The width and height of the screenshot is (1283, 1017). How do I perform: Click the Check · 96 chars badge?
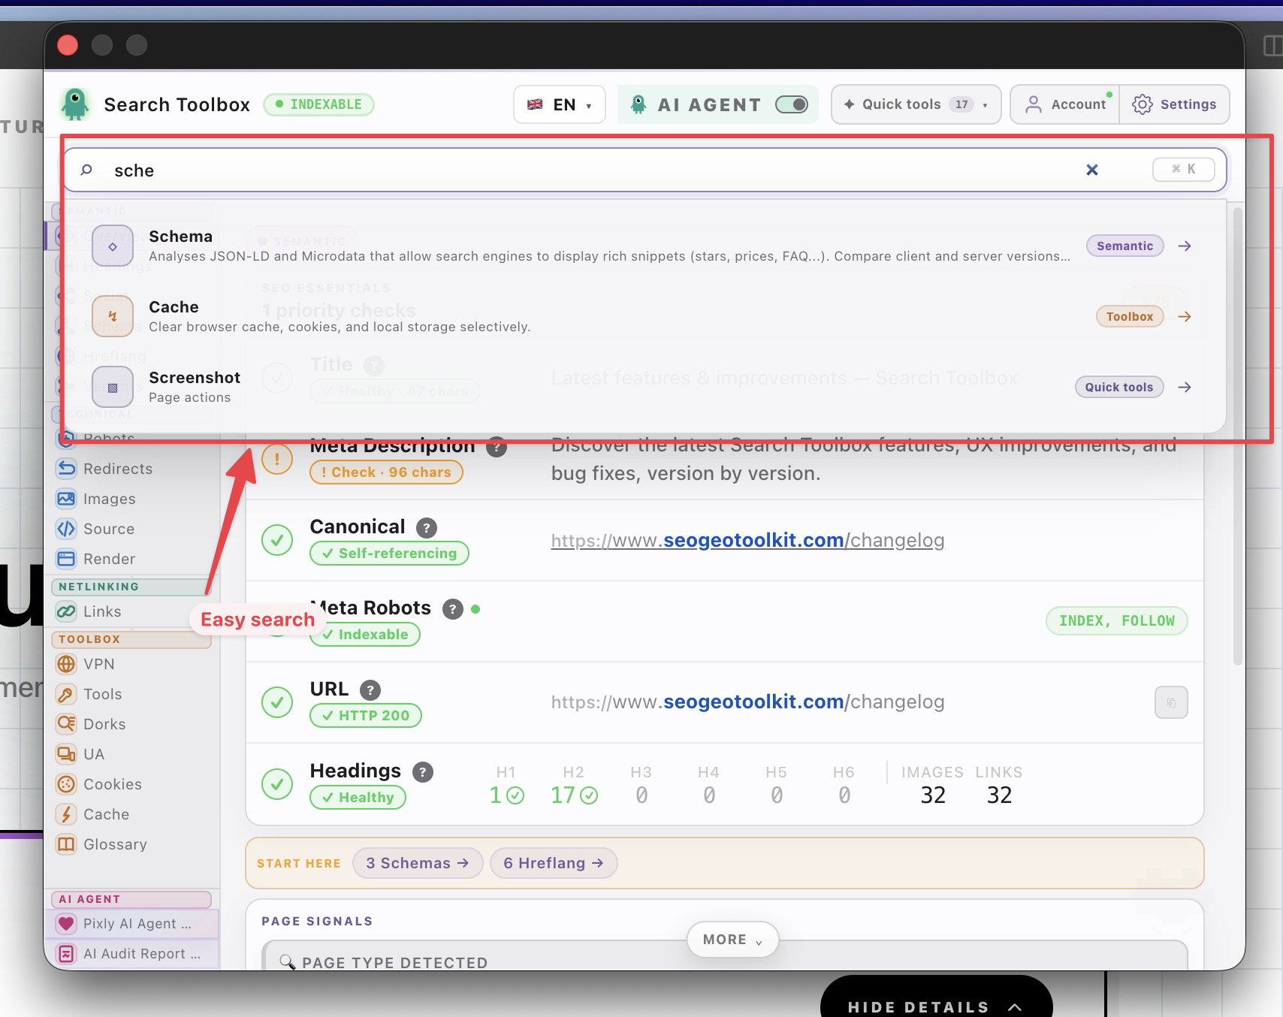(x=386, y=472)
